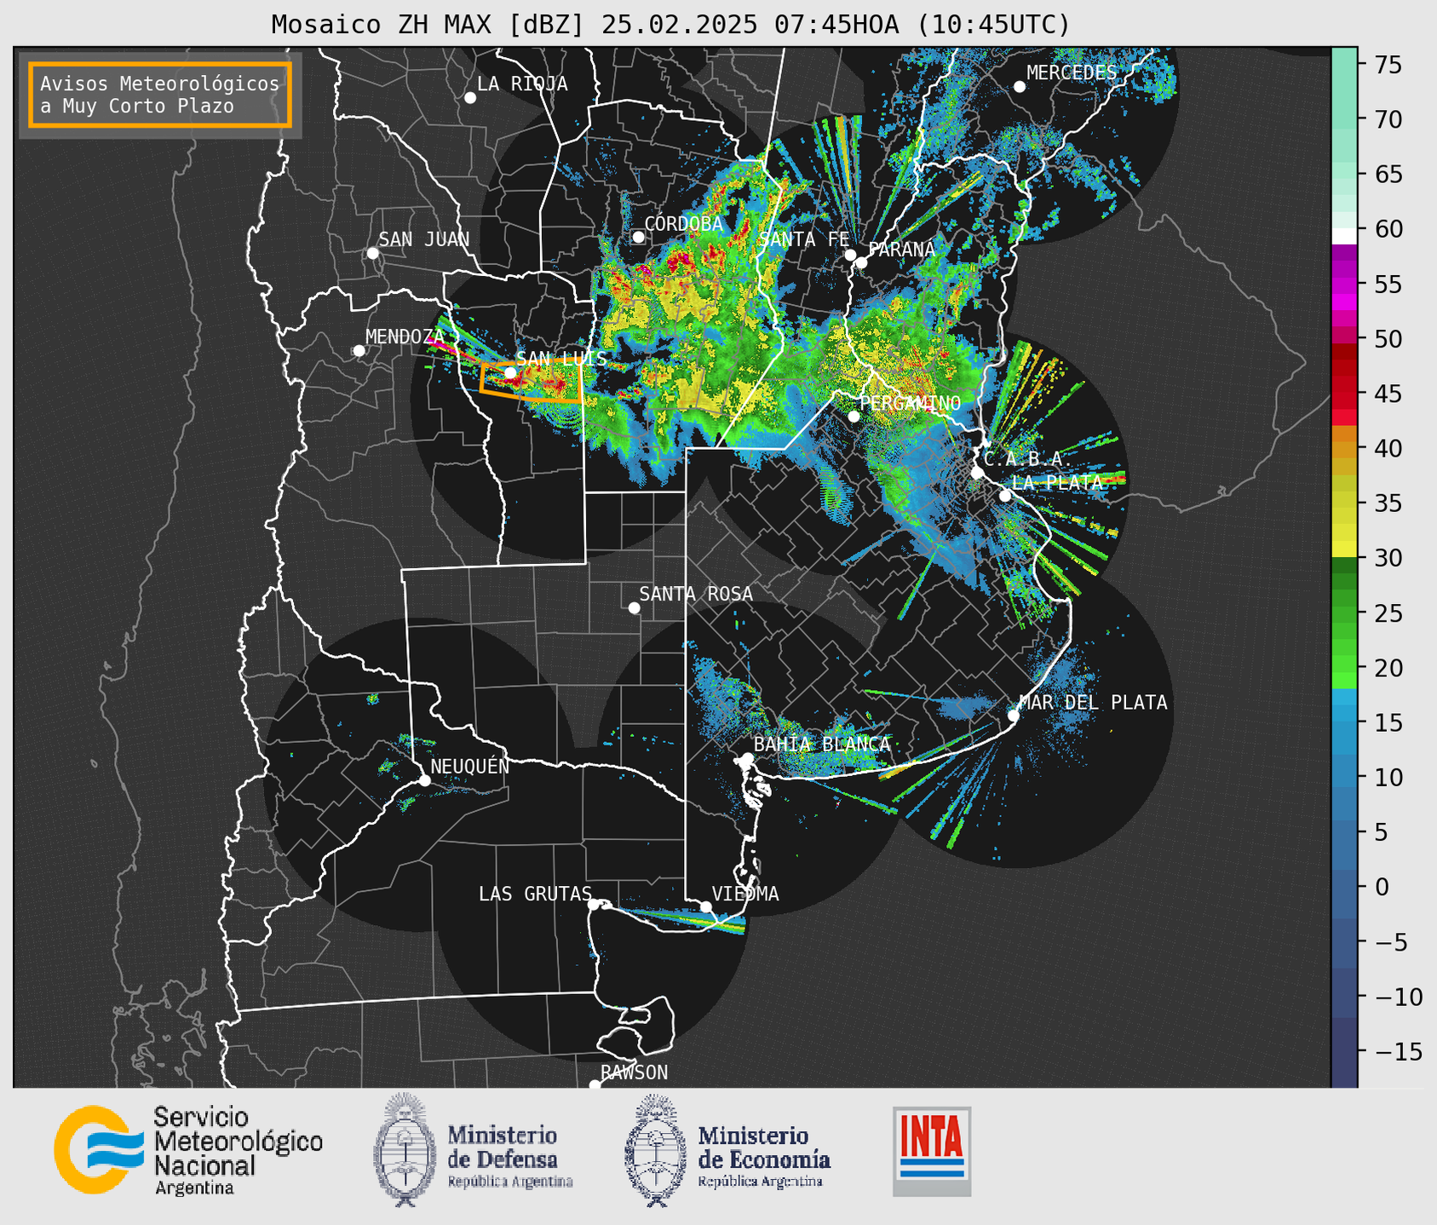This screenshot has width=1437, height=1225.
Task: Select the LAS GRUTAS city label
Action: pos(535,894)
